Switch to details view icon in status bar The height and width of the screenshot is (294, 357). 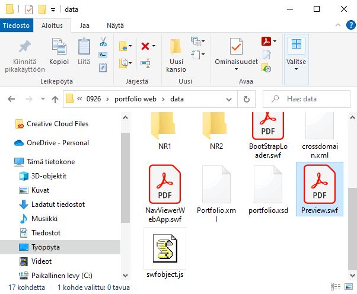point(336,287)
